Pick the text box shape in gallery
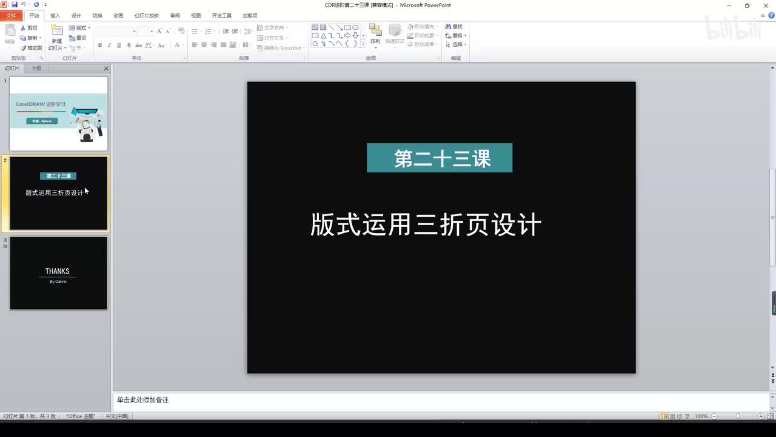The image size is (776, 437). (315, 27)
